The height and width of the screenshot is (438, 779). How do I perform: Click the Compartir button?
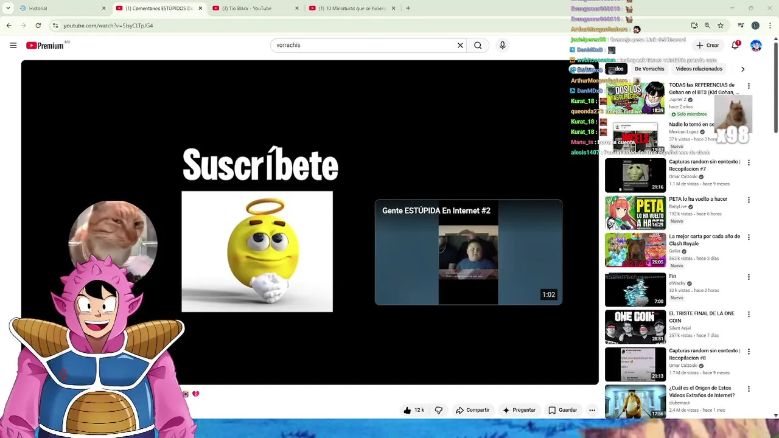[472, 410]
